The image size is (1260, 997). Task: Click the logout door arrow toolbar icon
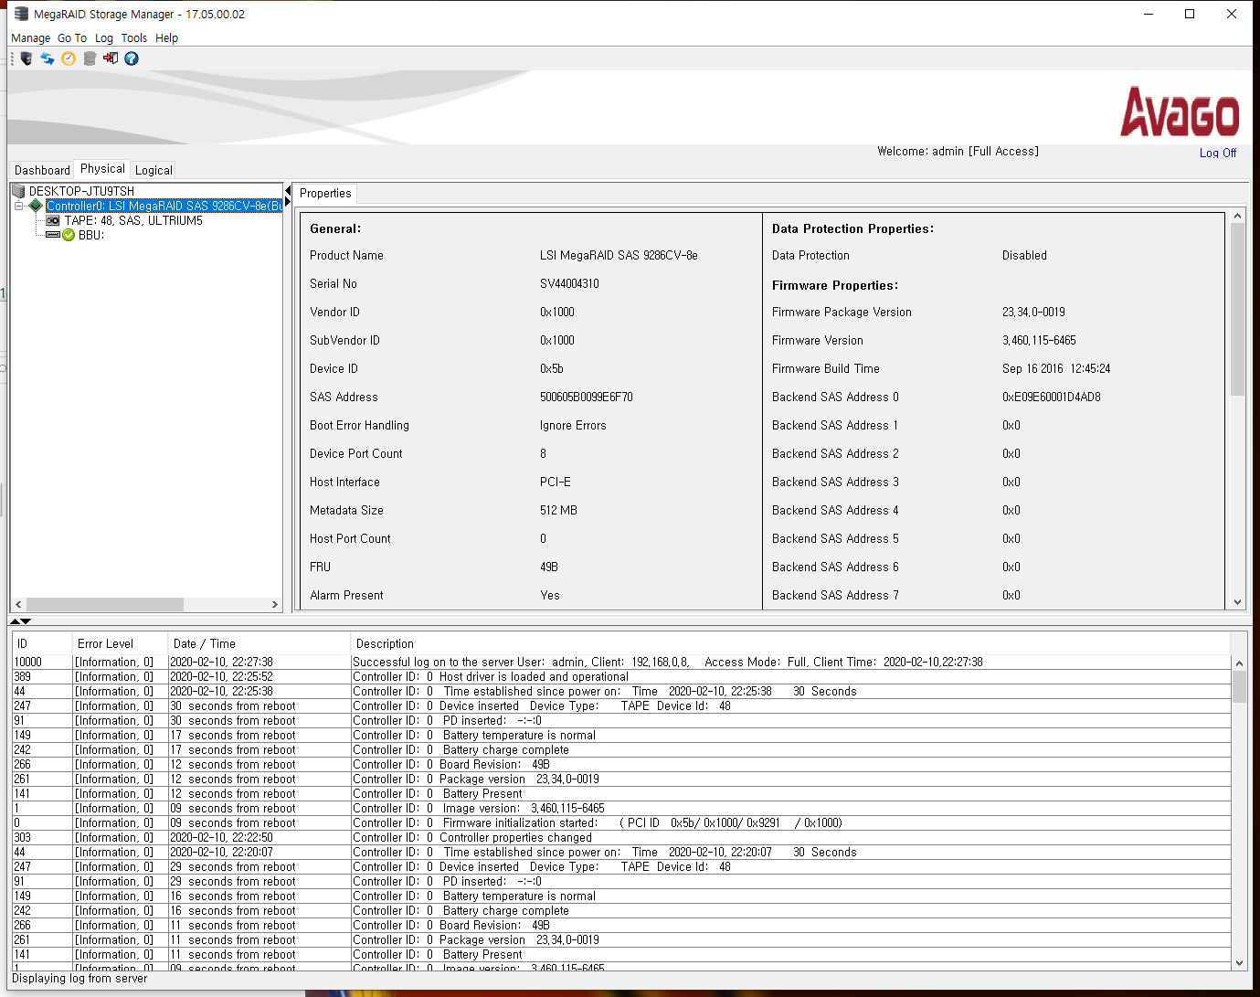111,58
